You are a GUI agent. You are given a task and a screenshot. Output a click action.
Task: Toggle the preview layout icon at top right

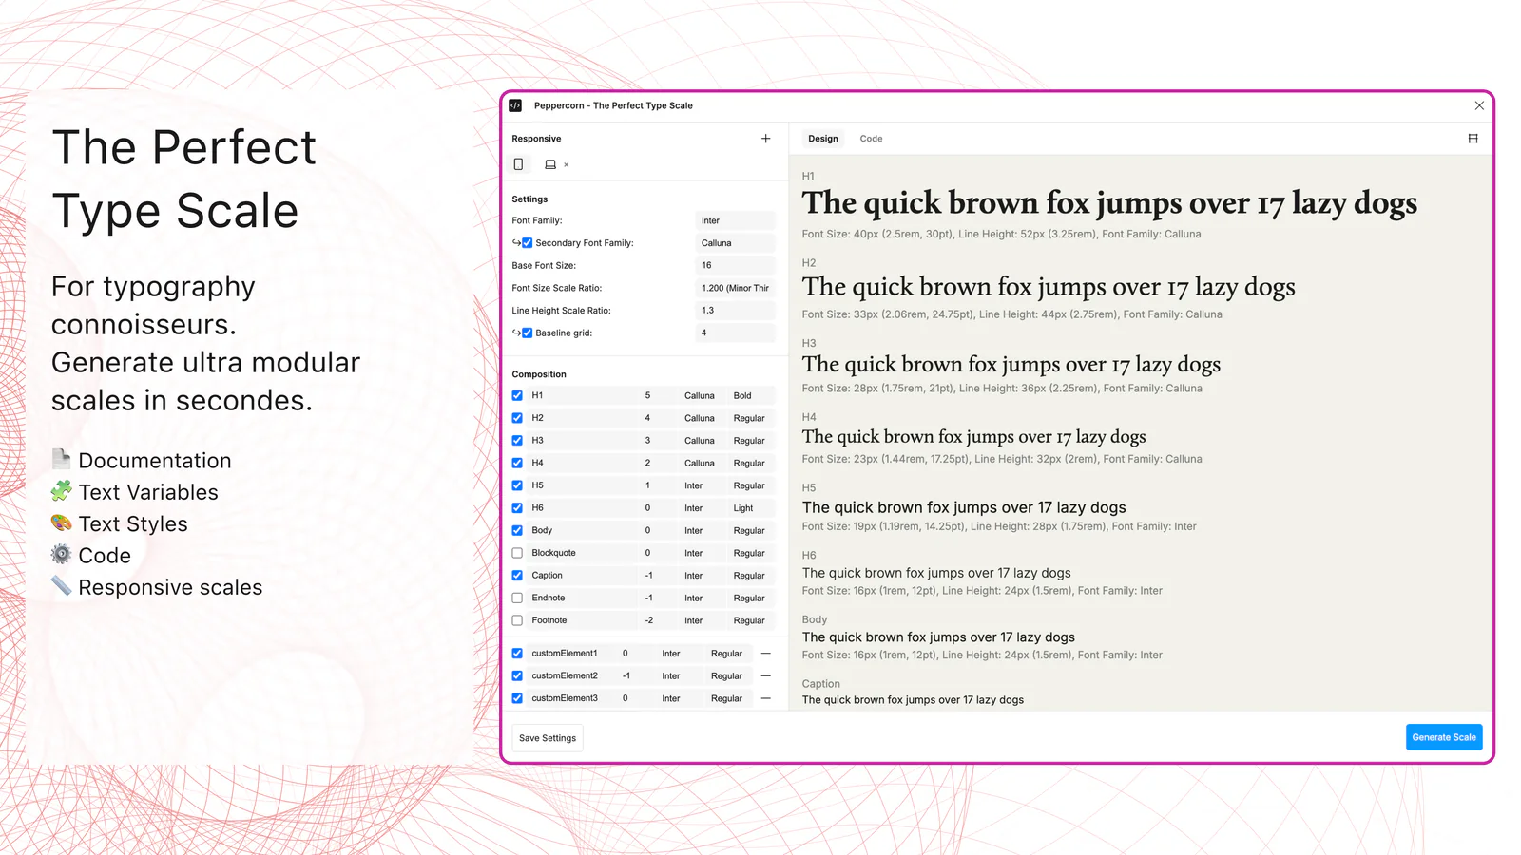(1473, 139)
